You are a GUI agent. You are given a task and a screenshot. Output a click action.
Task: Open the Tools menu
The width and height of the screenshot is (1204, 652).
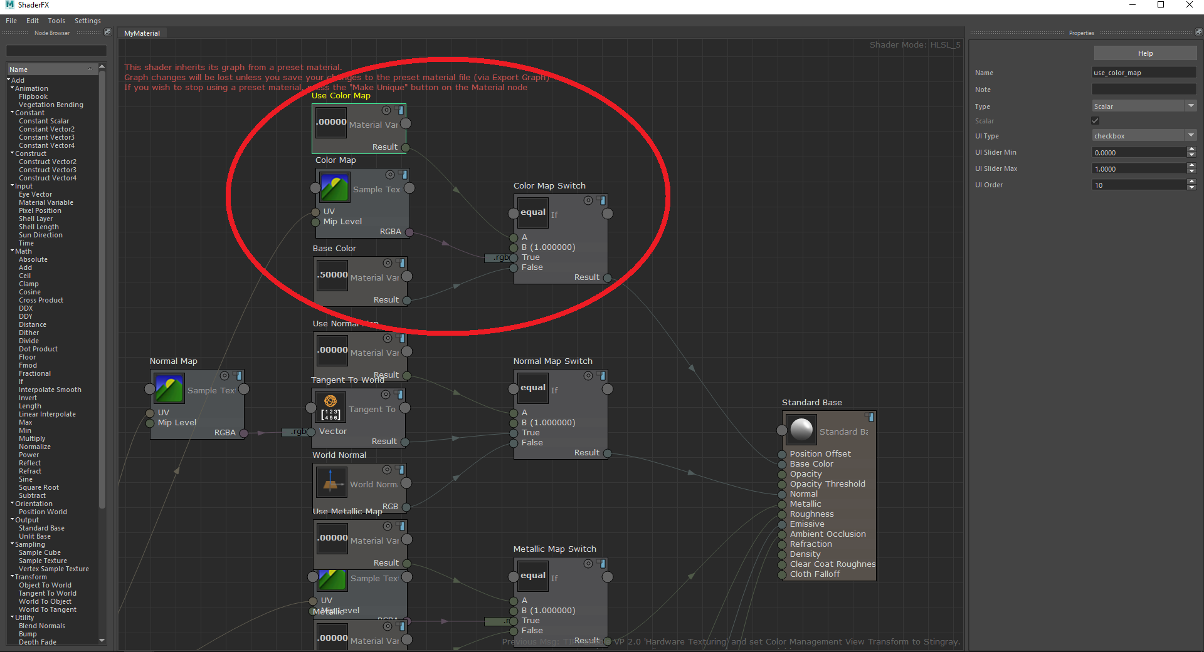[x=56, y=21]
